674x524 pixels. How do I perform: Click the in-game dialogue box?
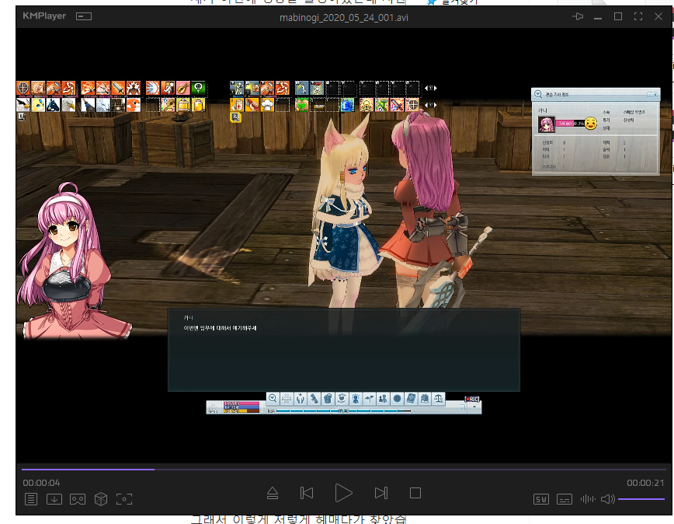[x=344, y=349]
